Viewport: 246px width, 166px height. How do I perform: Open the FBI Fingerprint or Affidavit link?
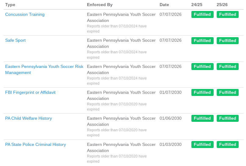(30, 92)
